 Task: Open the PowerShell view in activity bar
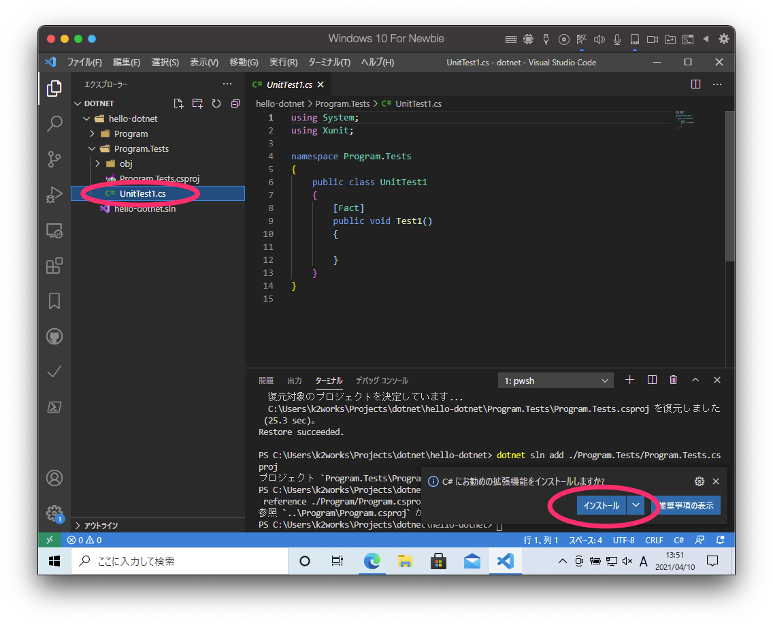point(54,407)
